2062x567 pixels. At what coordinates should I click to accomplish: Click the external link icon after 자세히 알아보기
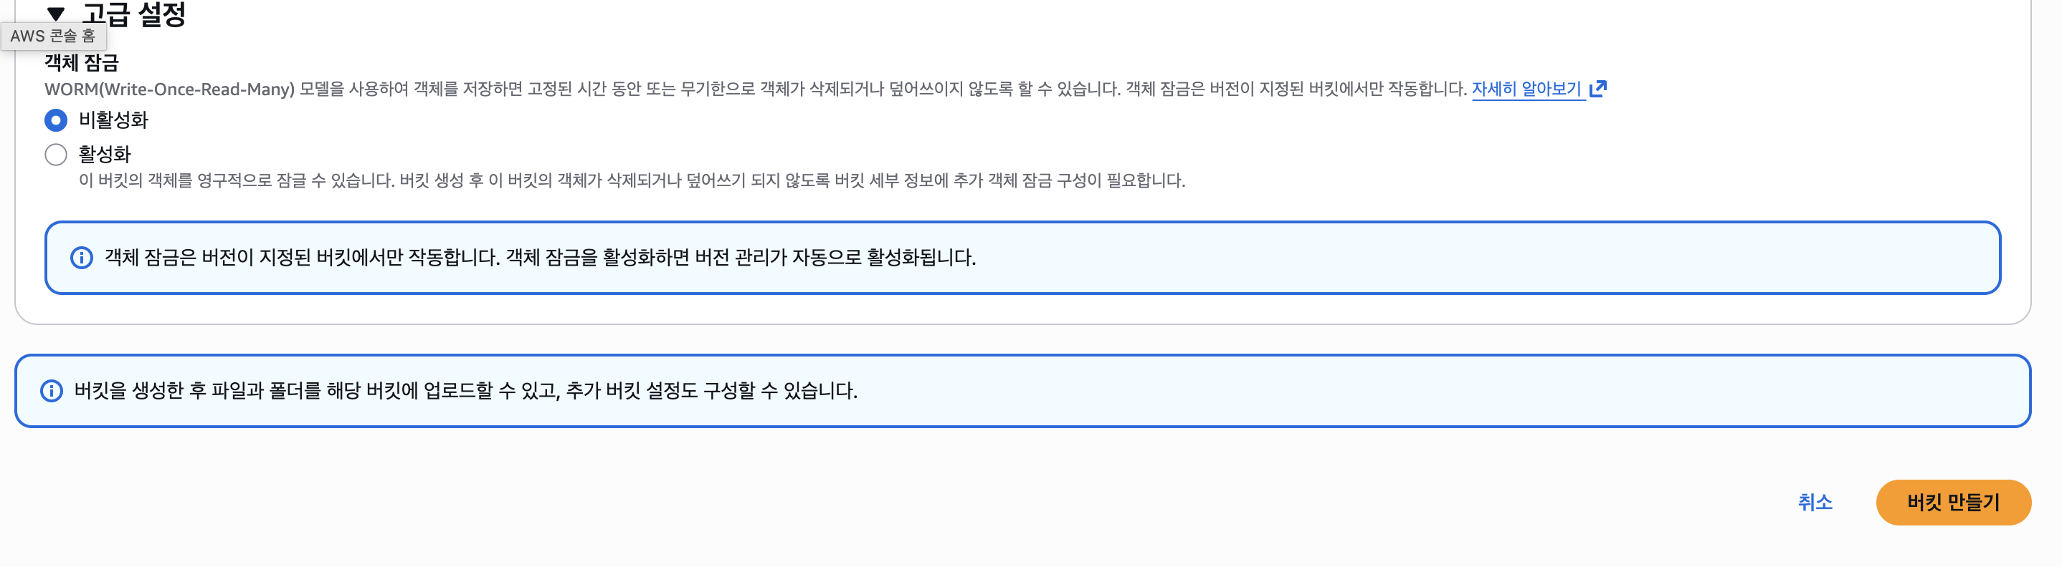(x=1597, y=89)
